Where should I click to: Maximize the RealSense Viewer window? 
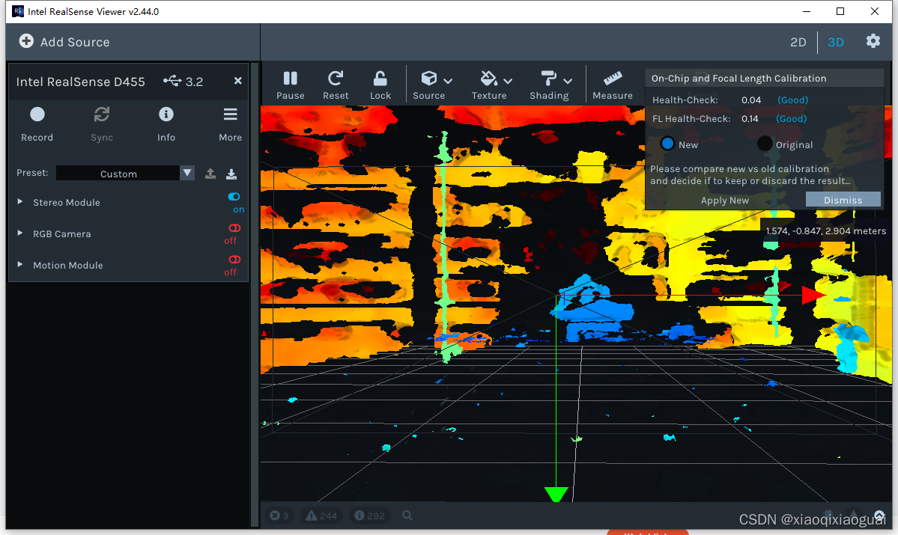coord(840,11)
